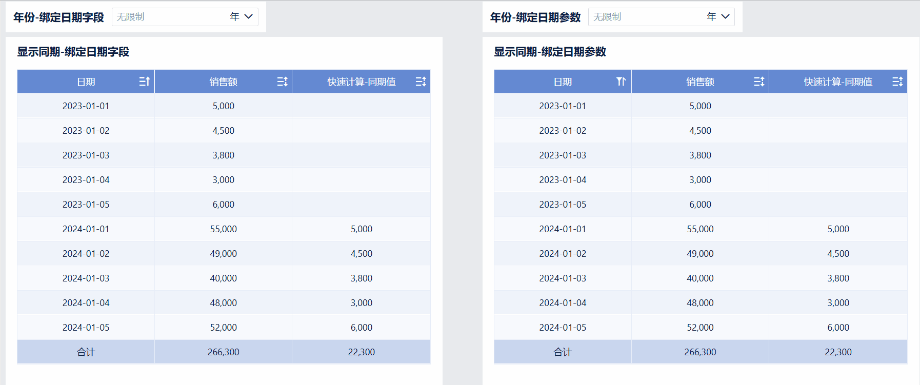Click 48,000 in 绑定日期参数 table
Screen dimensions: 920x385
tap(701, 303)
